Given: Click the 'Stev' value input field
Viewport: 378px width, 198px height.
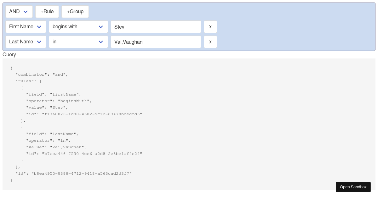Looking at the screenshot, I should (x=156, y=27).
